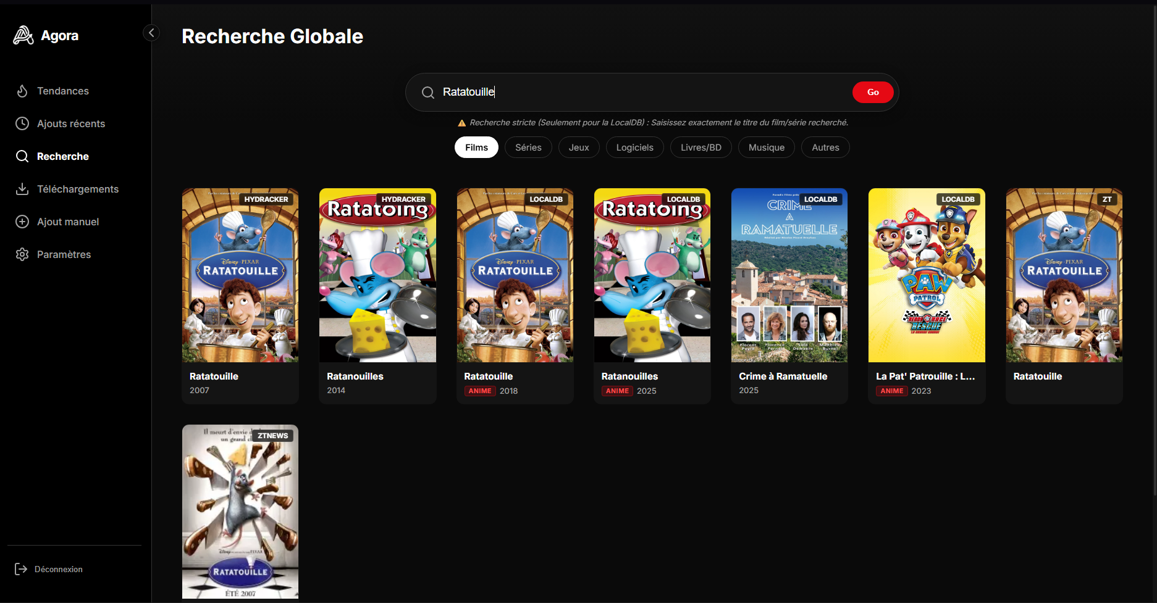This screenshot has height=603, width=1157.
Task: Open the La Pat' Patrouille poster
Action: click(x=927, y=275)
